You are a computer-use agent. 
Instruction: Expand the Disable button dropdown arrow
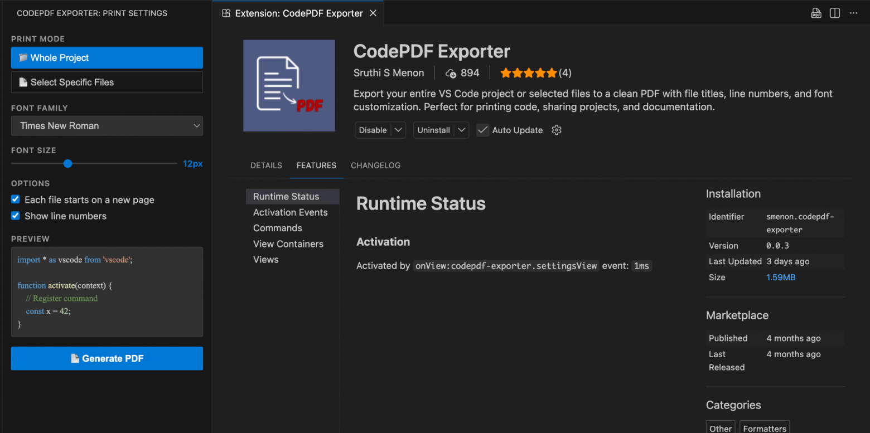398,130
